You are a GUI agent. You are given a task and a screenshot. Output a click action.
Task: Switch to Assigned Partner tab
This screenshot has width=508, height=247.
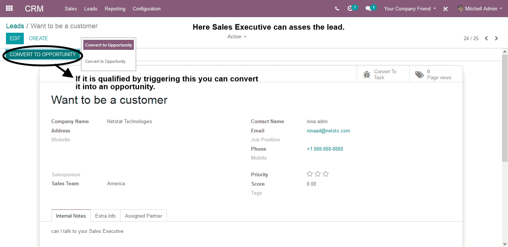(x=144, y=216)
